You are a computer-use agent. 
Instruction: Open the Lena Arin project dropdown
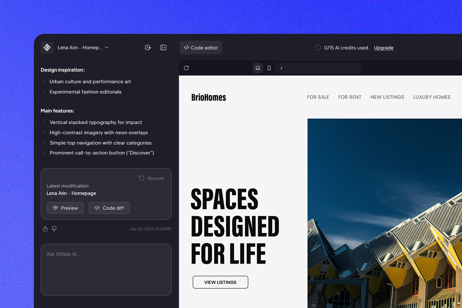click(x=81, y=47)
